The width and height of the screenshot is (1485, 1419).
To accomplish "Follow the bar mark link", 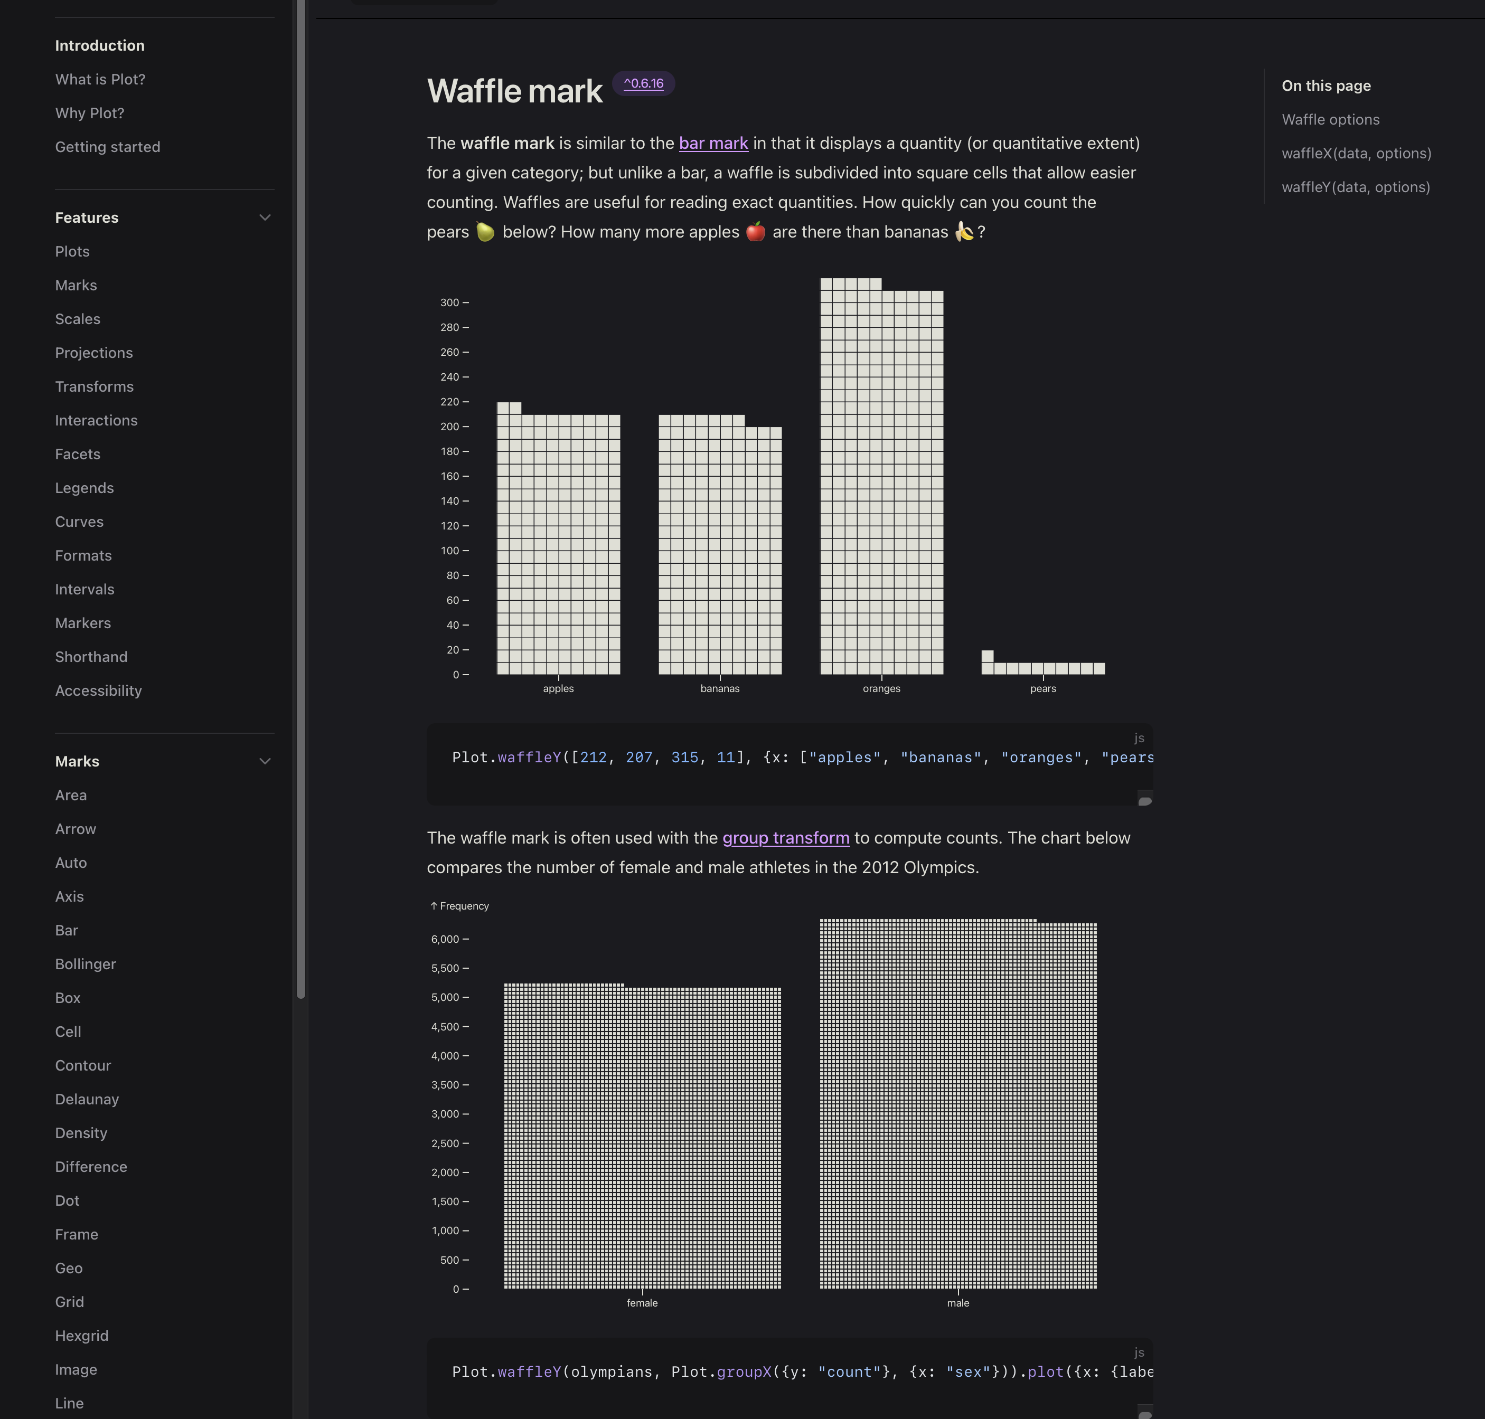I will 713,143.
